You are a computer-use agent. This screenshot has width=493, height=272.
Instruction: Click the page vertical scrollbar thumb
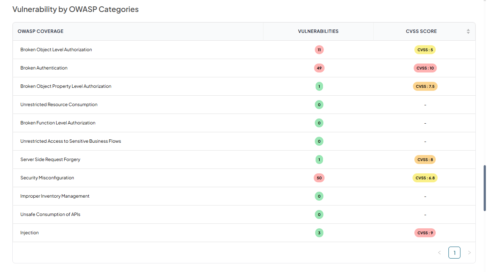tap(485, 188)
